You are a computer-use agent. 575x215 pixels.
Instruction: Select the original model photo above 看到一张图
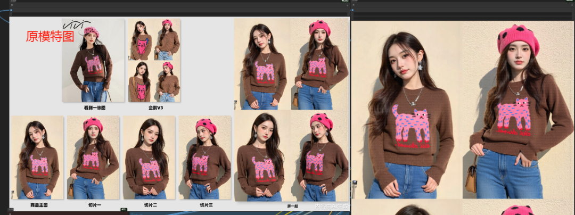pos(93,61)
